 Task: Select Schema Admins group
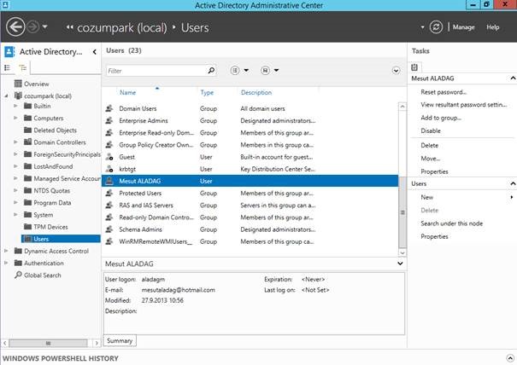pos(250,229)
